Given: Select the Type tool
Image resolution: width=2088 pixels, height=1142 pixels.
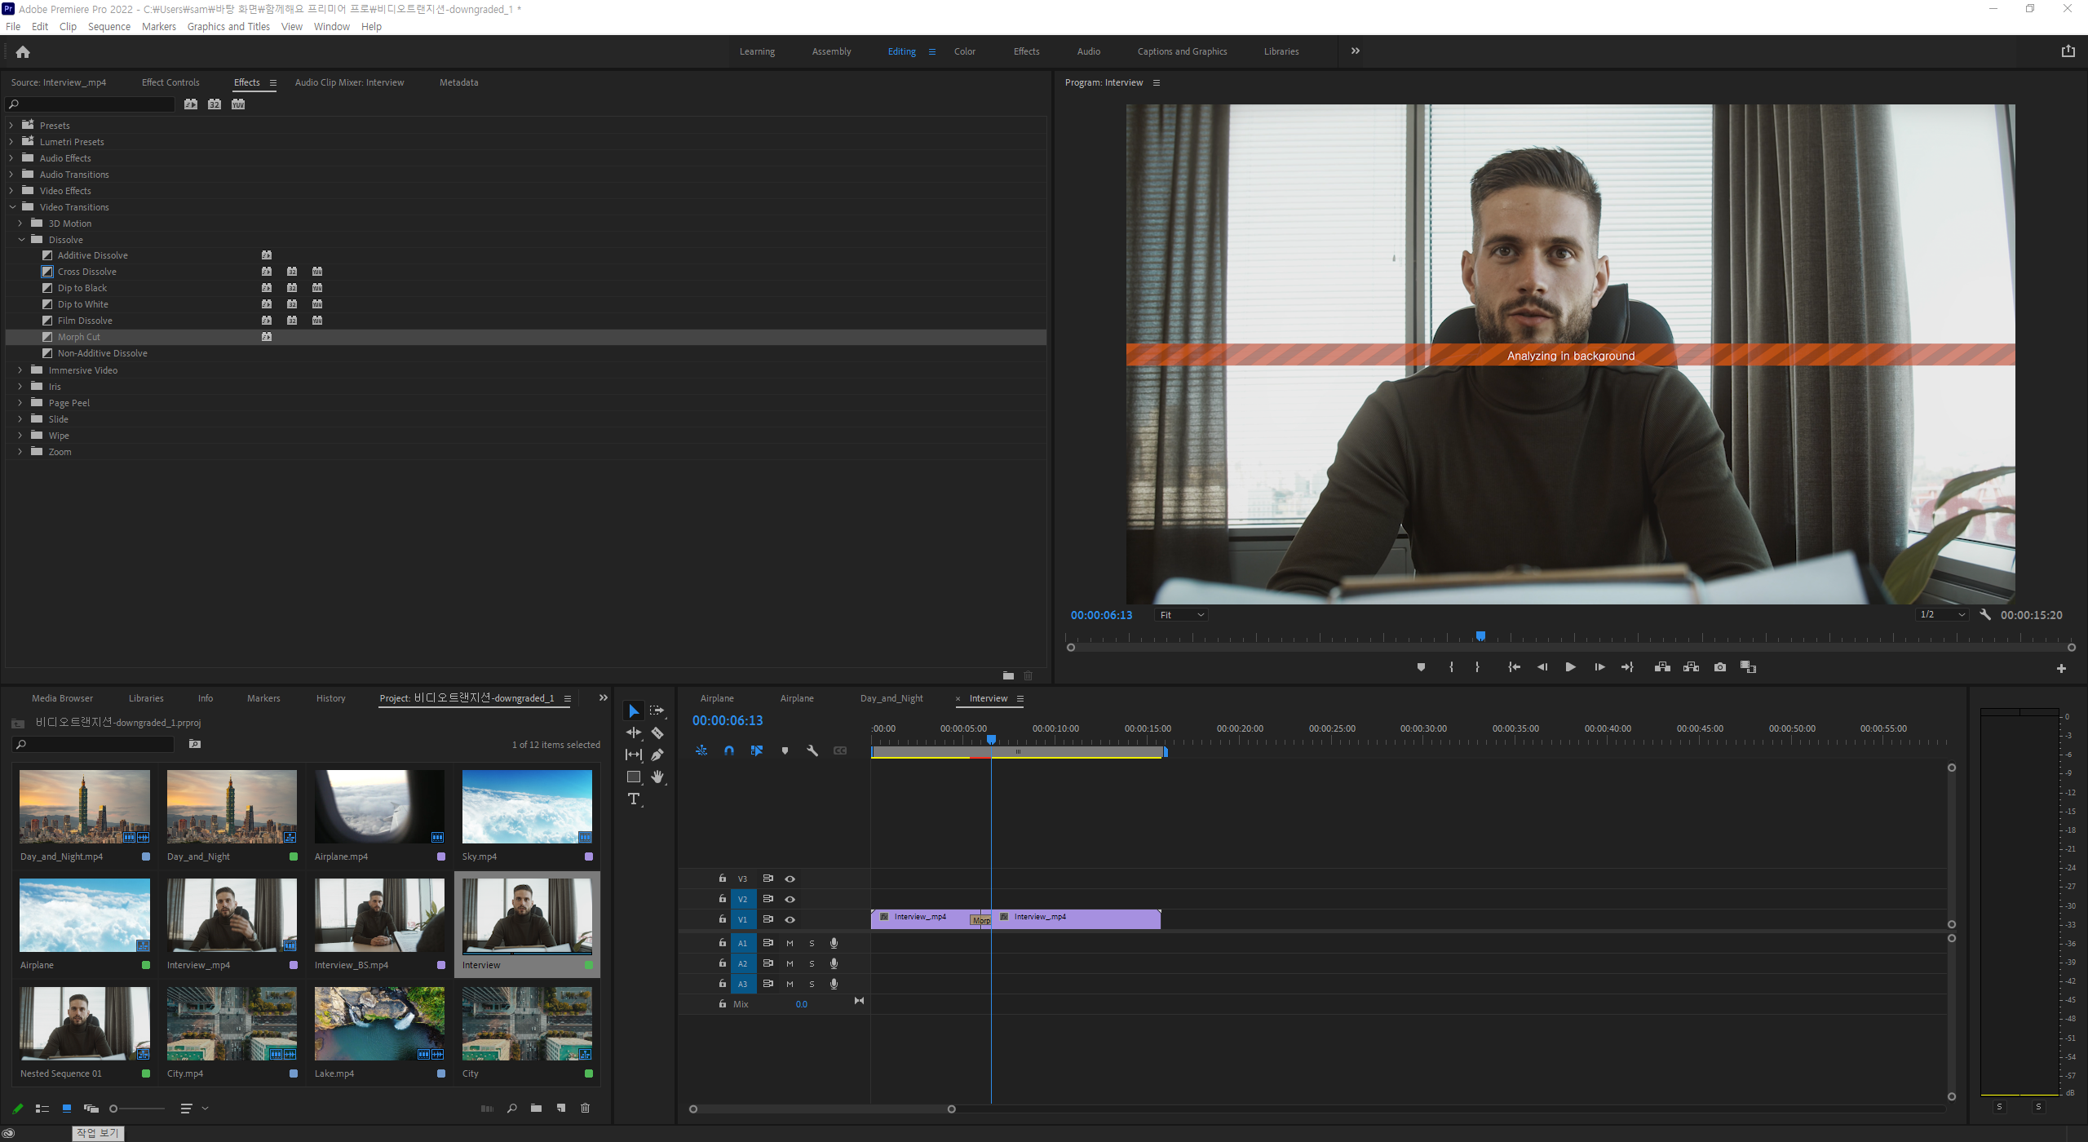Looking at the screenshot, I should click(x=633, y=799).
